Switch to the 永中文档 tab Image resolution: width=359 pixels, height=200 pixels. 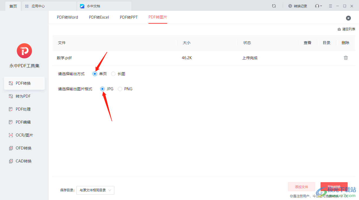104,6
